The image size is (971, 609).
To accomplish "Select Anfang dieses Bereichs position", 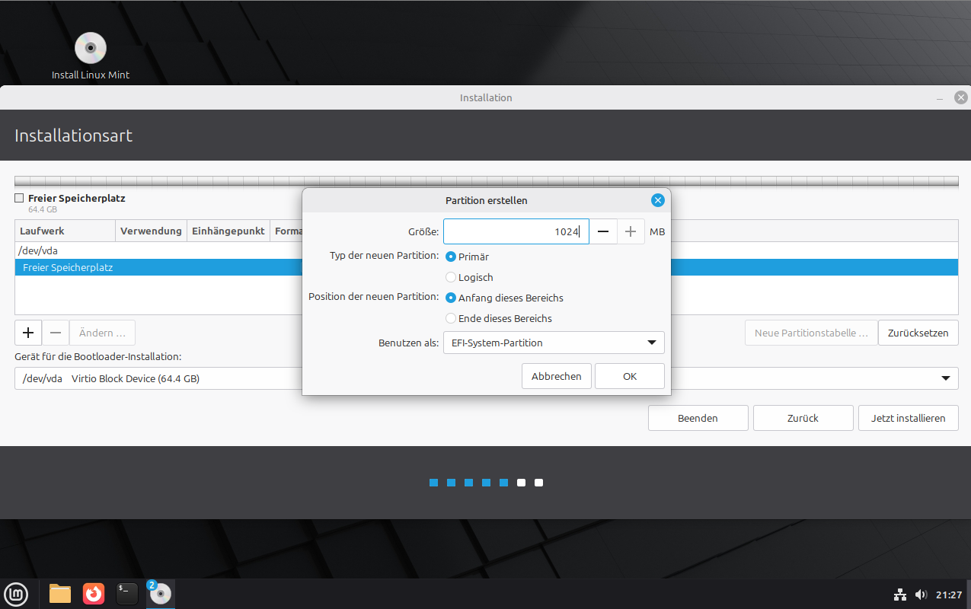I will coord(452,298).
